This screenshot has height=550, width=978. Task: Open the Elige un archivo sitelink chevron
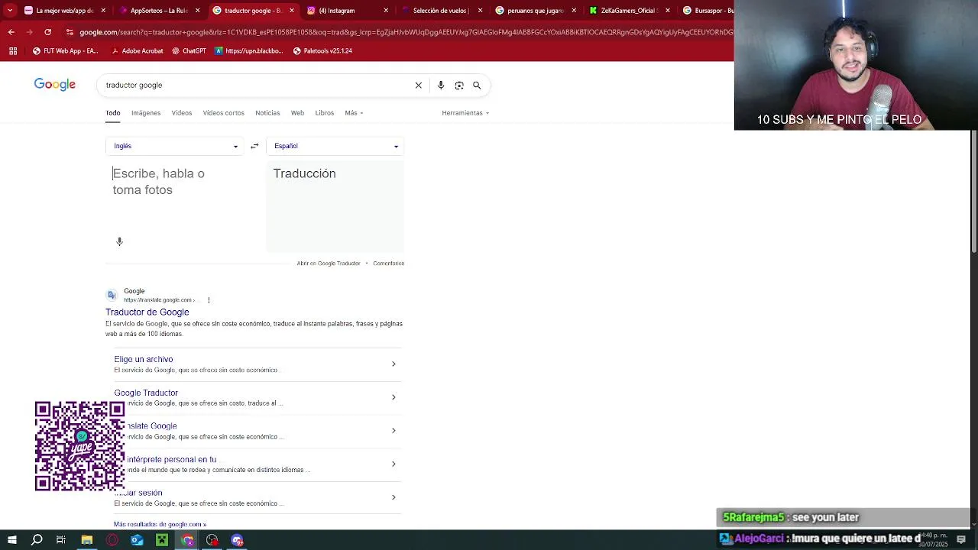coord(393,364)
